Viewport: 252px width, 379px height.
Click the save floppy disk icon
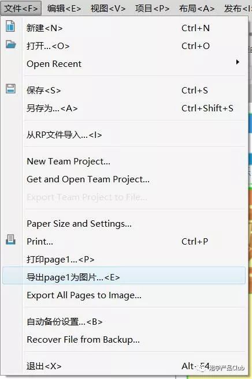pyautogui.click(x=10, y=89)
